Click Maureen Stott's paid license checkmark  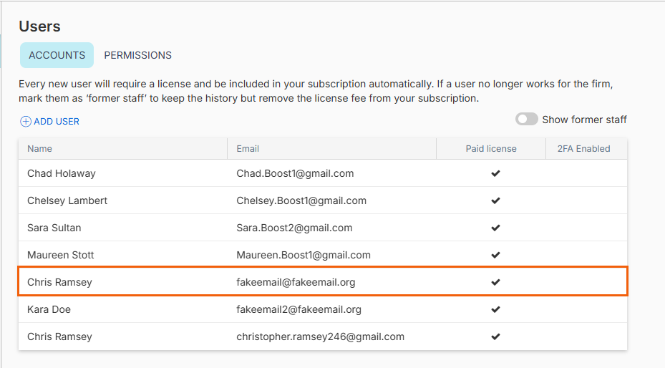coord(495,255)
